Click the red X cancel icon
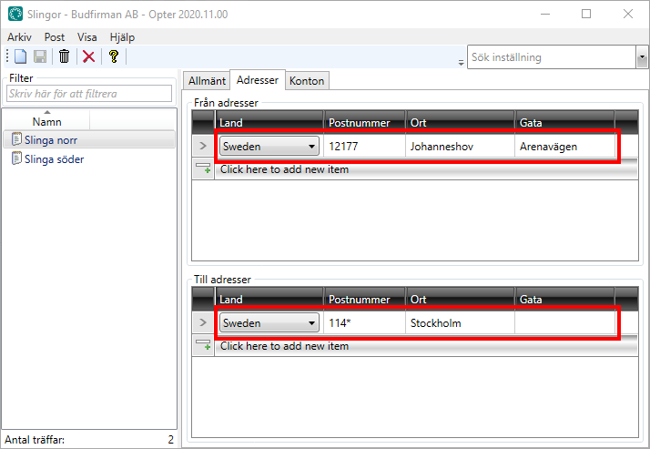The height and width of the screenshot is (449, 650). pyautogui.click(x=88, y=56)
